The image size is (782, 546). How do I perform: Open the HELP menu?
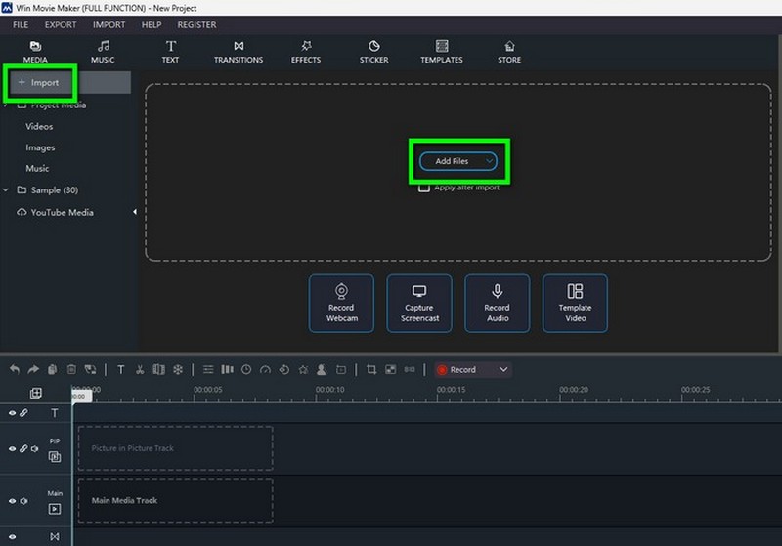(x=152, y=25)
